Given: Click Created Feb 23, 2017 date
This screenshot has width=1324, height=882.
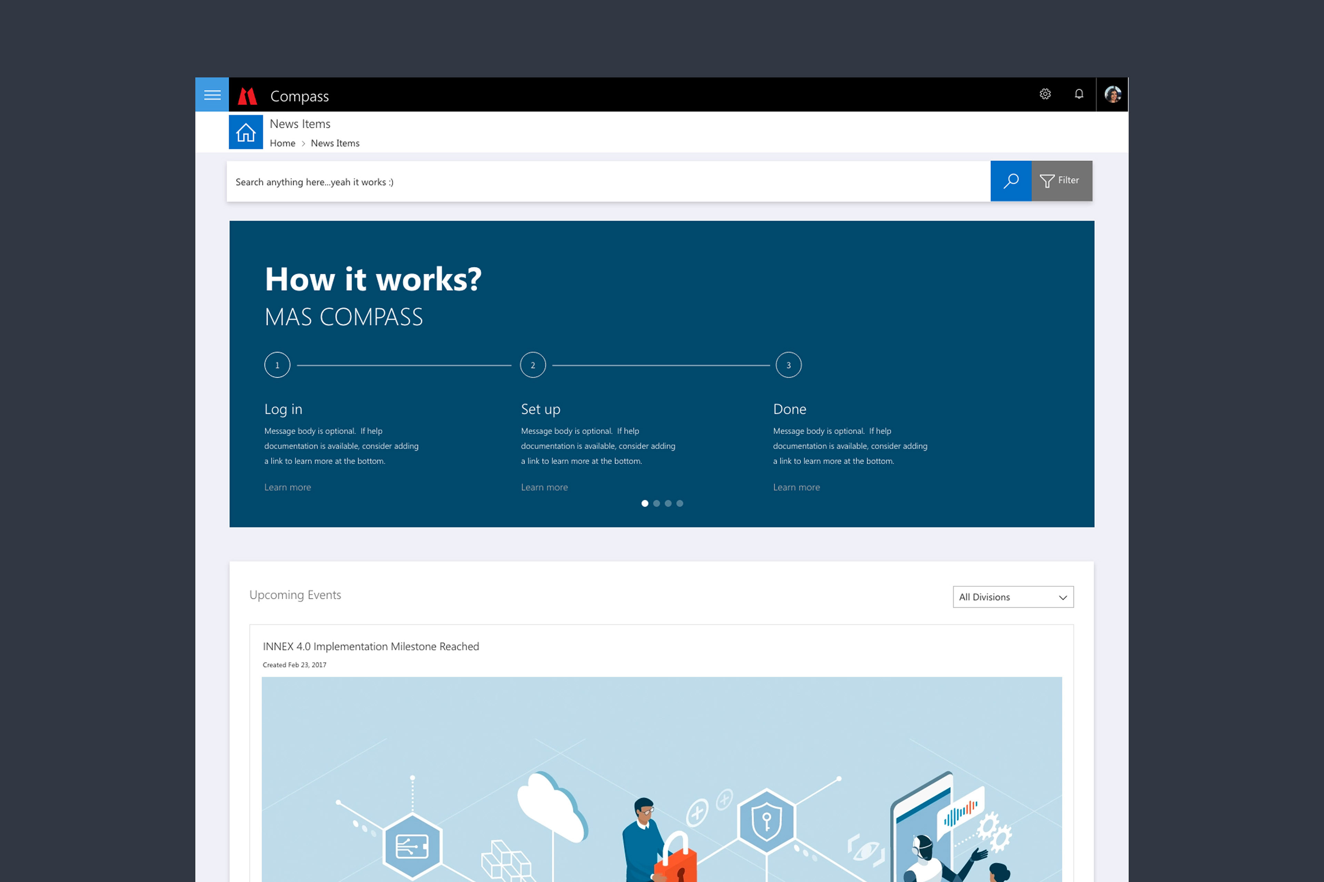Looking at the screenshot, I should coord(294,665).
